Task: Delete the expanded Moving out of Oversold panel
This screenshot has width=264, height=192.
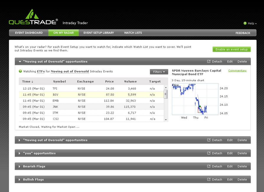Action: pos(242,61)
